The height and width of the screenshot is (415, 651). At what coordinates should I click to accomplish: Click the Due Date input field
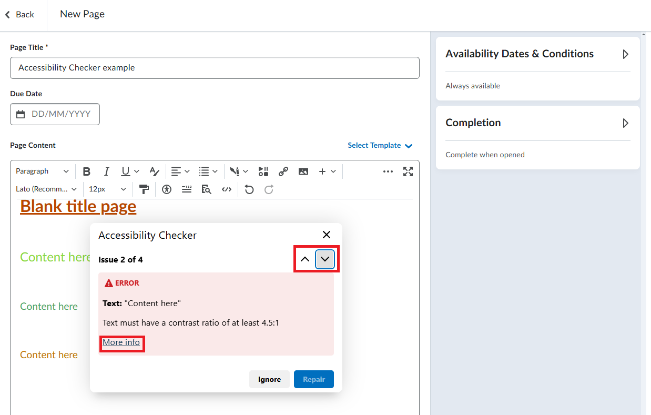pyautogui.click(x=60, y=114)
